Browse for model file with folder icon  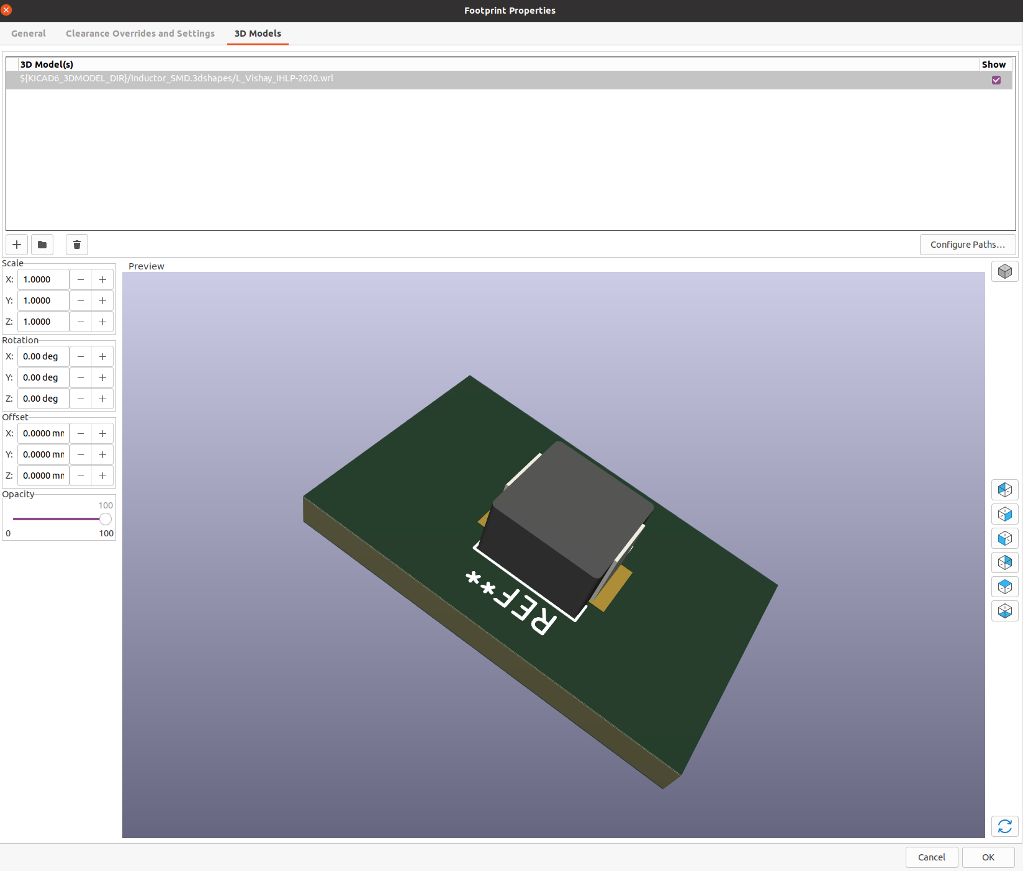pyautogui.click(x=42, y=245)
